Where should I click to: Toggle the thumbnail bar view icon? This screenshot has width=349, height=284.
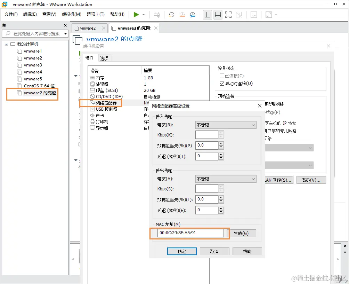[218, 15]
